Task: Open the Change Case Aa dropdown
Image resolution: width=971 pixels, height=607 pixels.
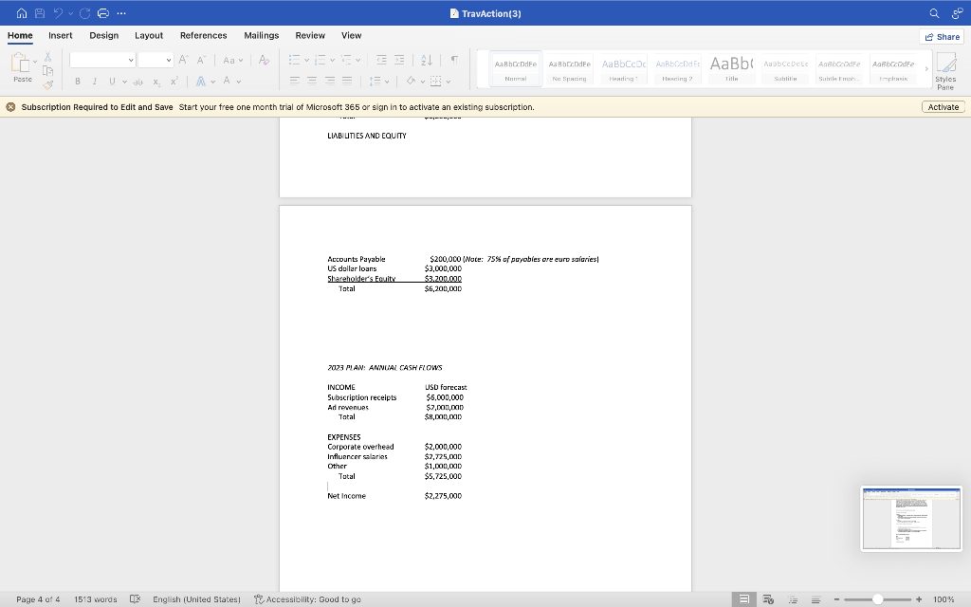Action: coord(233,60)
